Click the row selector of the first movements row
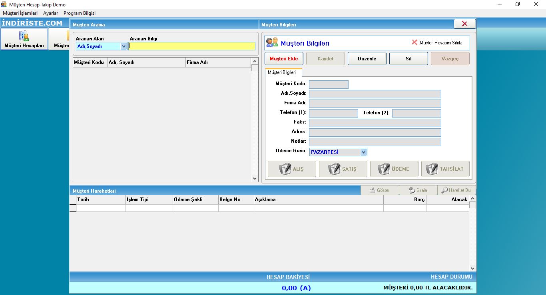The width and height of the screenshot is (546, 295). tap(73, 208)
